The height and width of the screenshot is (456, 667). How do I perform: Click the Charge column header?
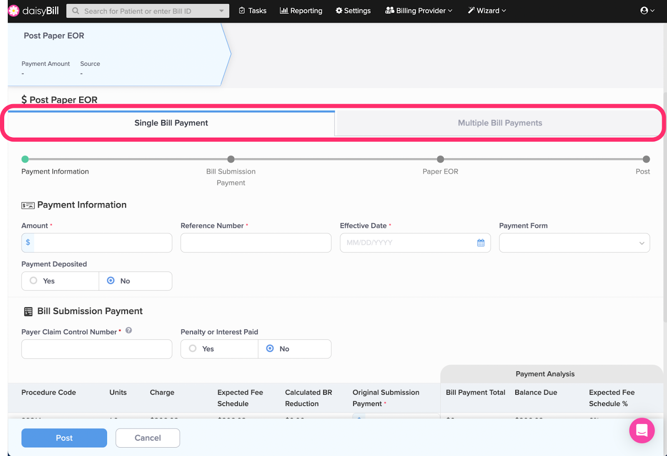(x=162, y=393)
